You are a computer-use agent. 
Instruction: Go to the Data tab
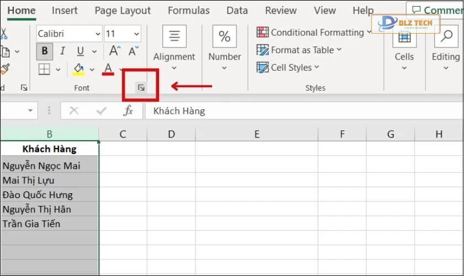pos(237,10)
